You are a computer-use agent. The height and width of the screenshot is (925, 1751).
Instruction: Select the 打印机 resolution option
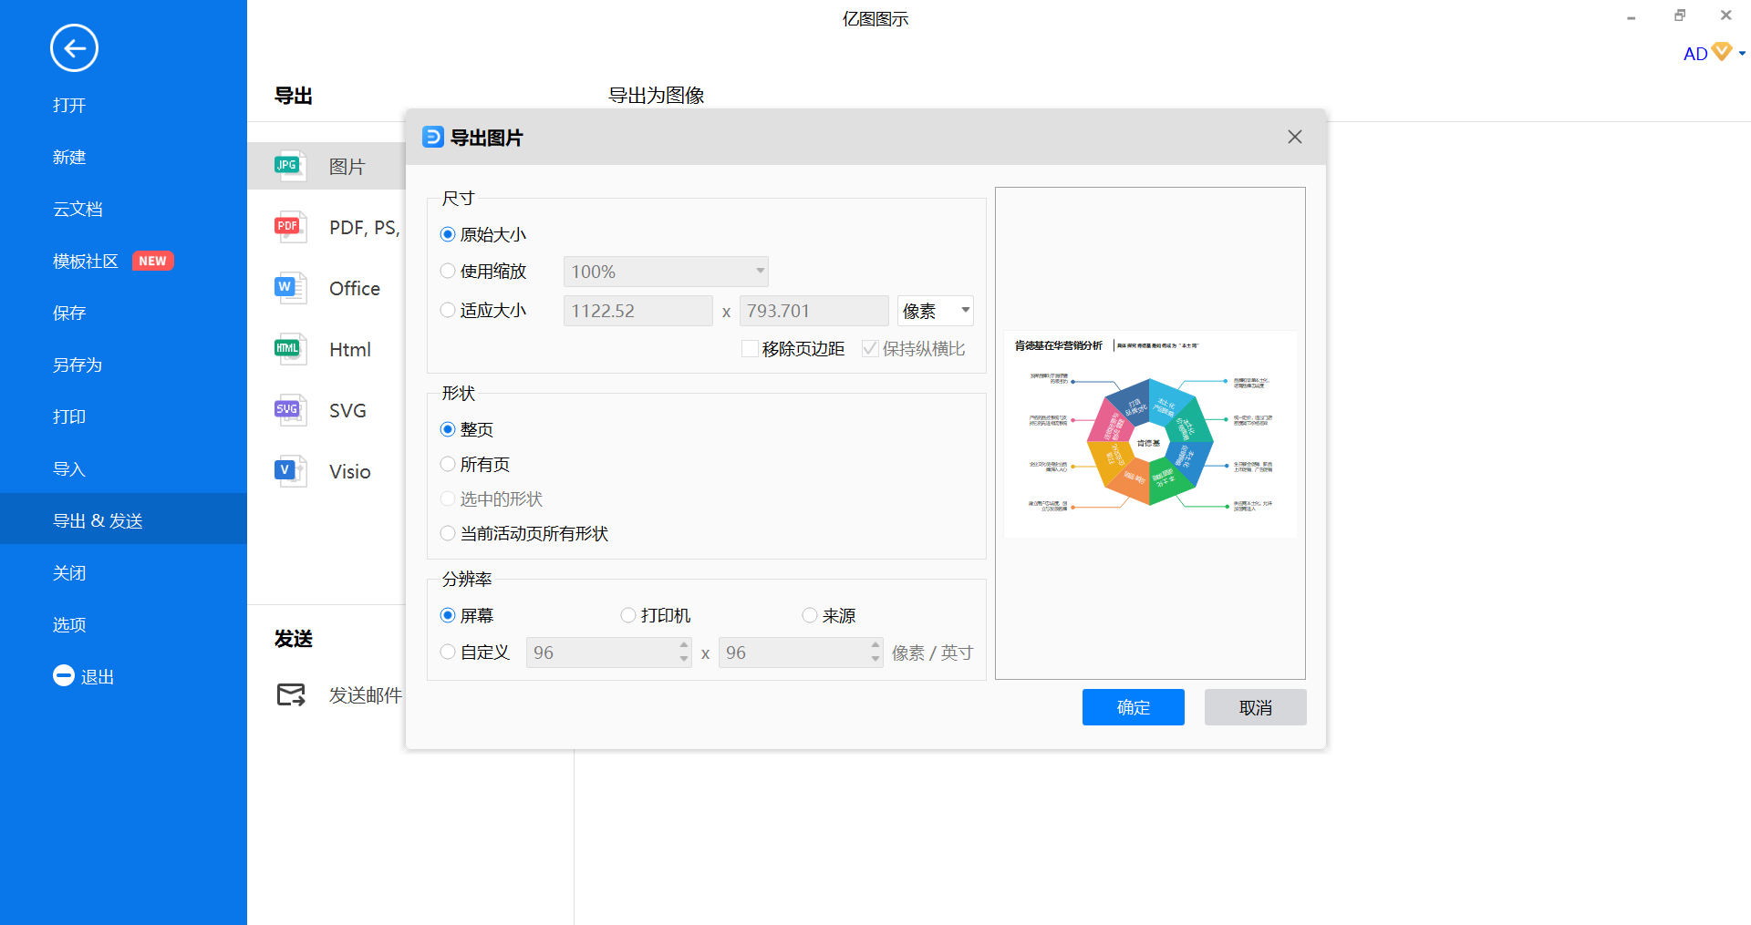pos(628,615)
